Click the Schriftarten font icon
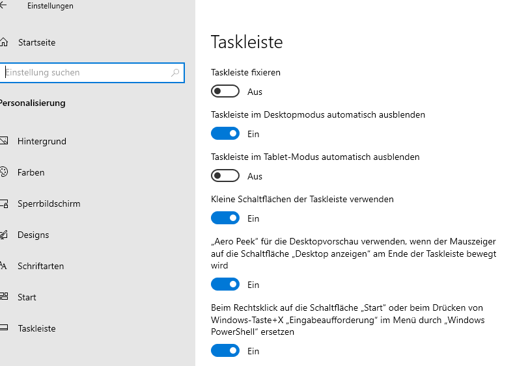 (3, 266)
